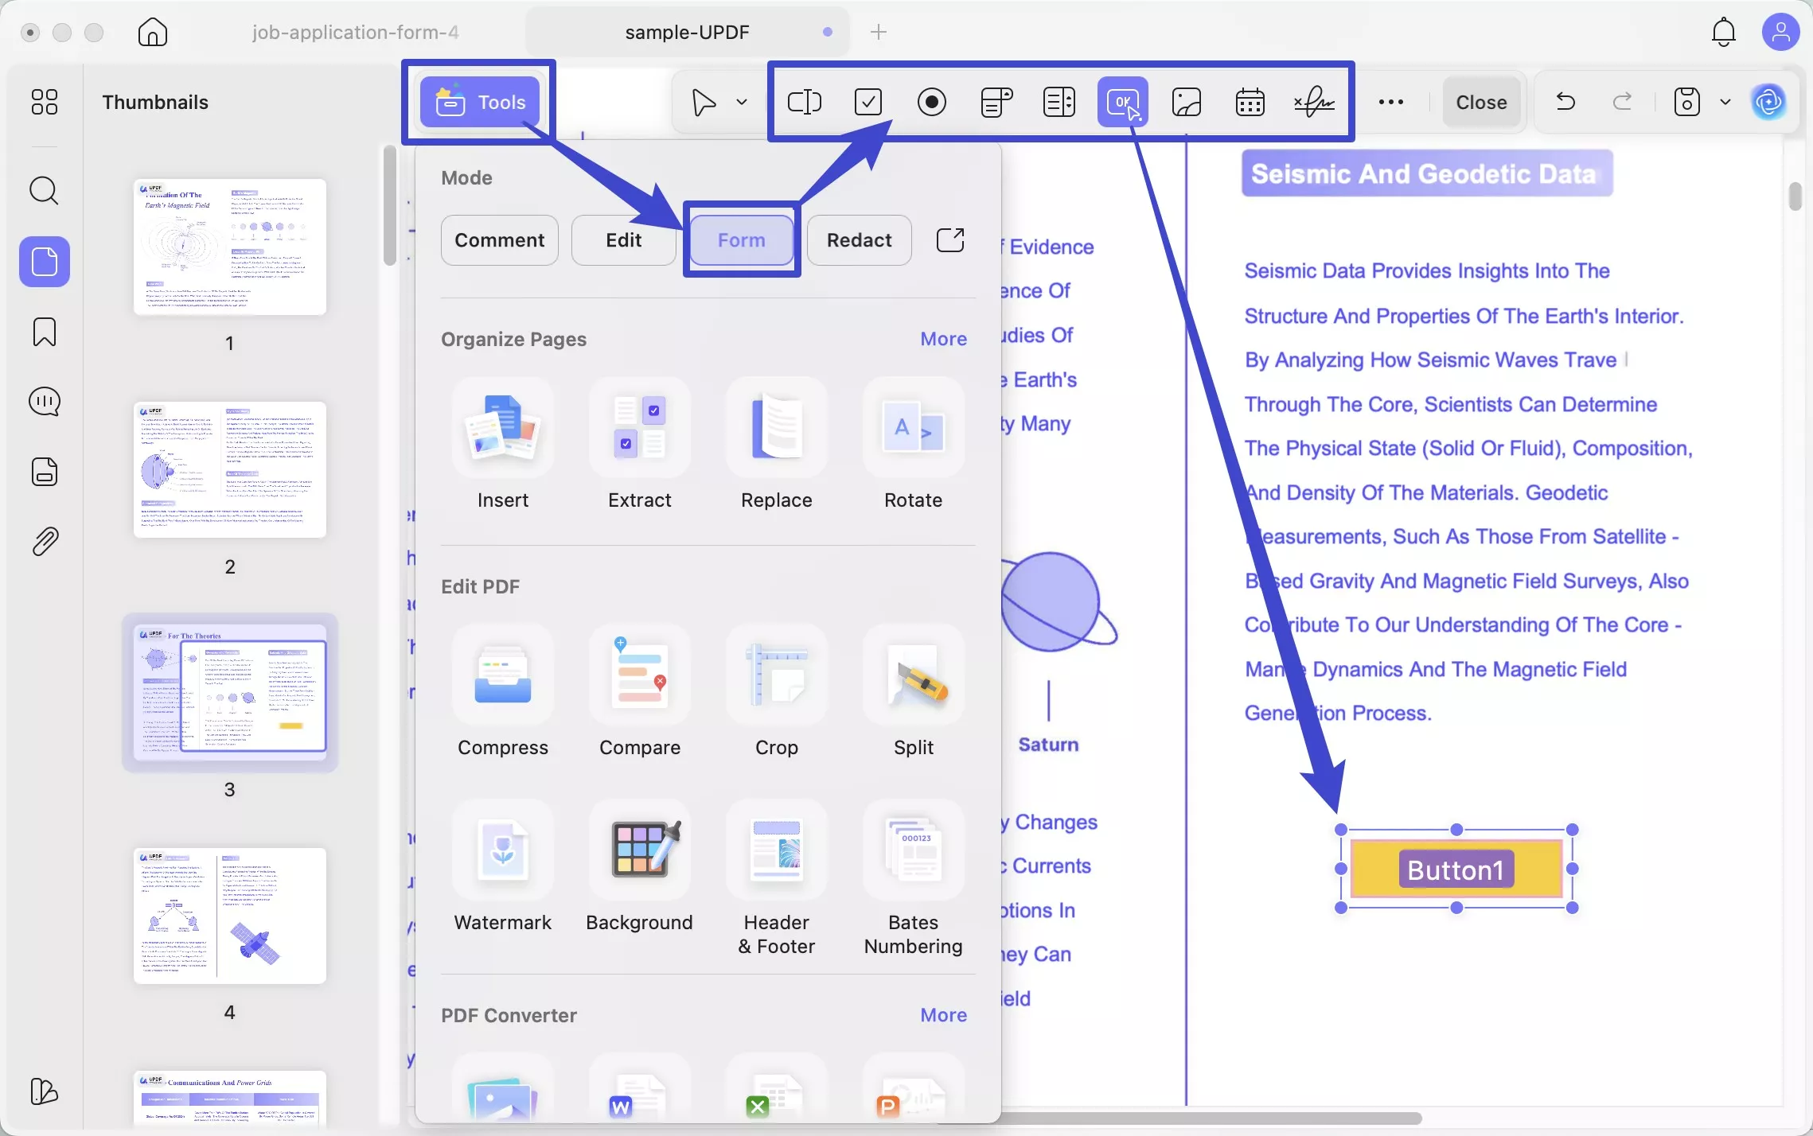The image size is (1813, 1136).
Task: Click the horizontal scrollbar below the document
Action: 1210,1118
